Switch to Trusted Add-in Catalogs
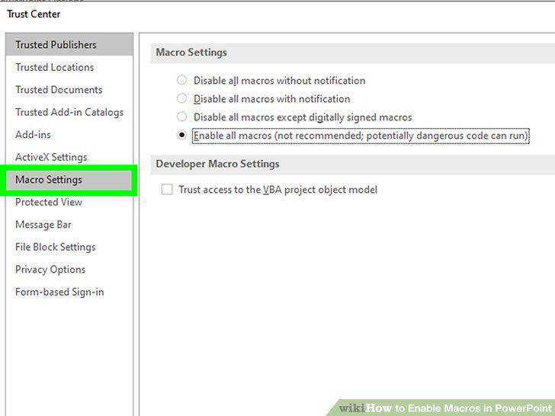555x416 pixels. [69, 112]
